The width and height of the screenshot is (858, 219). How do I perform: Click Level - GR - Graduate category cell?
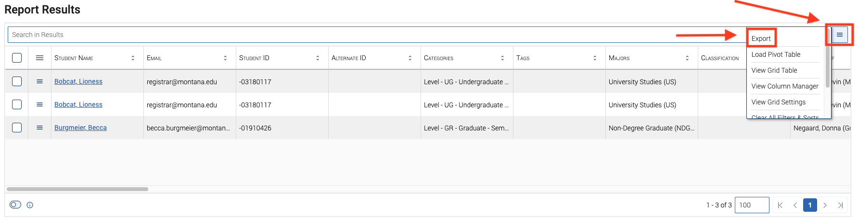(467, 128)
